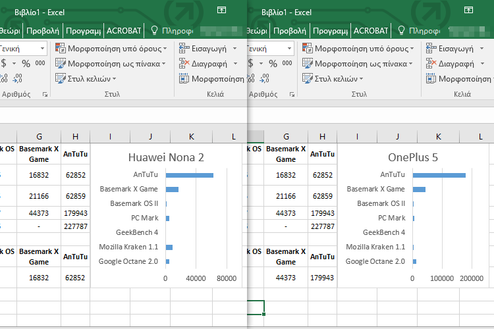
Task: Expand Γενική number format in OnePlus 5 window
Action: 289,49
